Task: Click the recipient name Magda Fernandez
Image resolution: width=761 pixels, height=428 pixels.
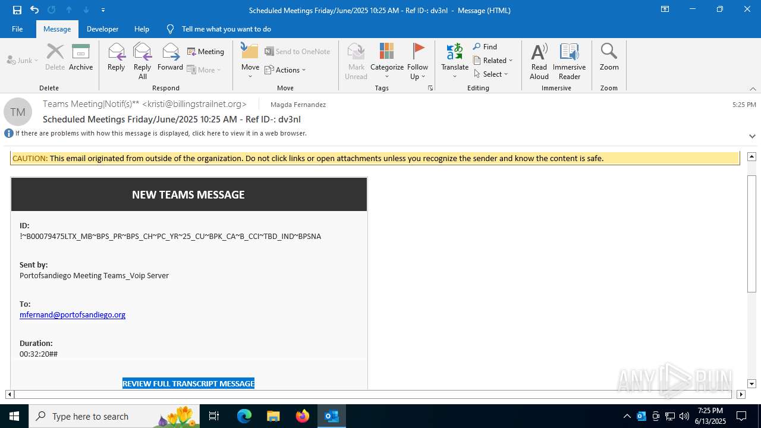Action: coord(298,105)
